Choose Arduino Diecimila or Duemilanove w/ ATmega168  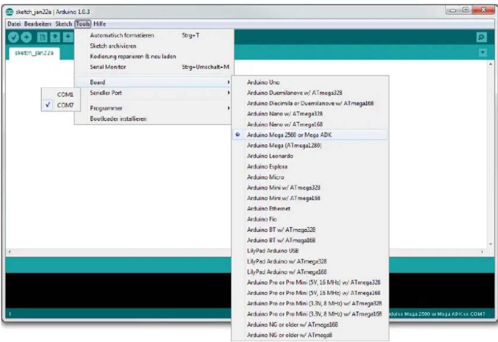310,103
